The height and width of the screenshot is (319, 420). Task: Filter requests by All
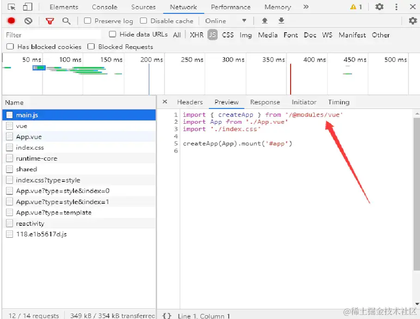177,35
